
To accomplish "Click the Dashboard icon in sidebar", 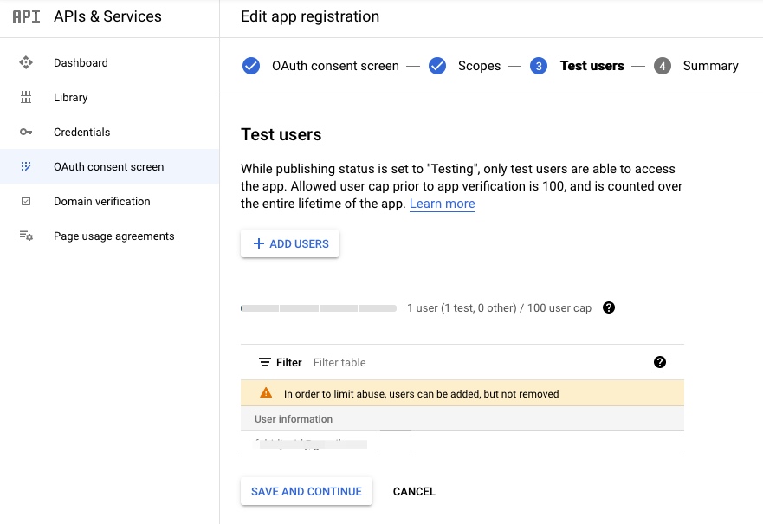I will pyautogui.click(x=26, y=62).
